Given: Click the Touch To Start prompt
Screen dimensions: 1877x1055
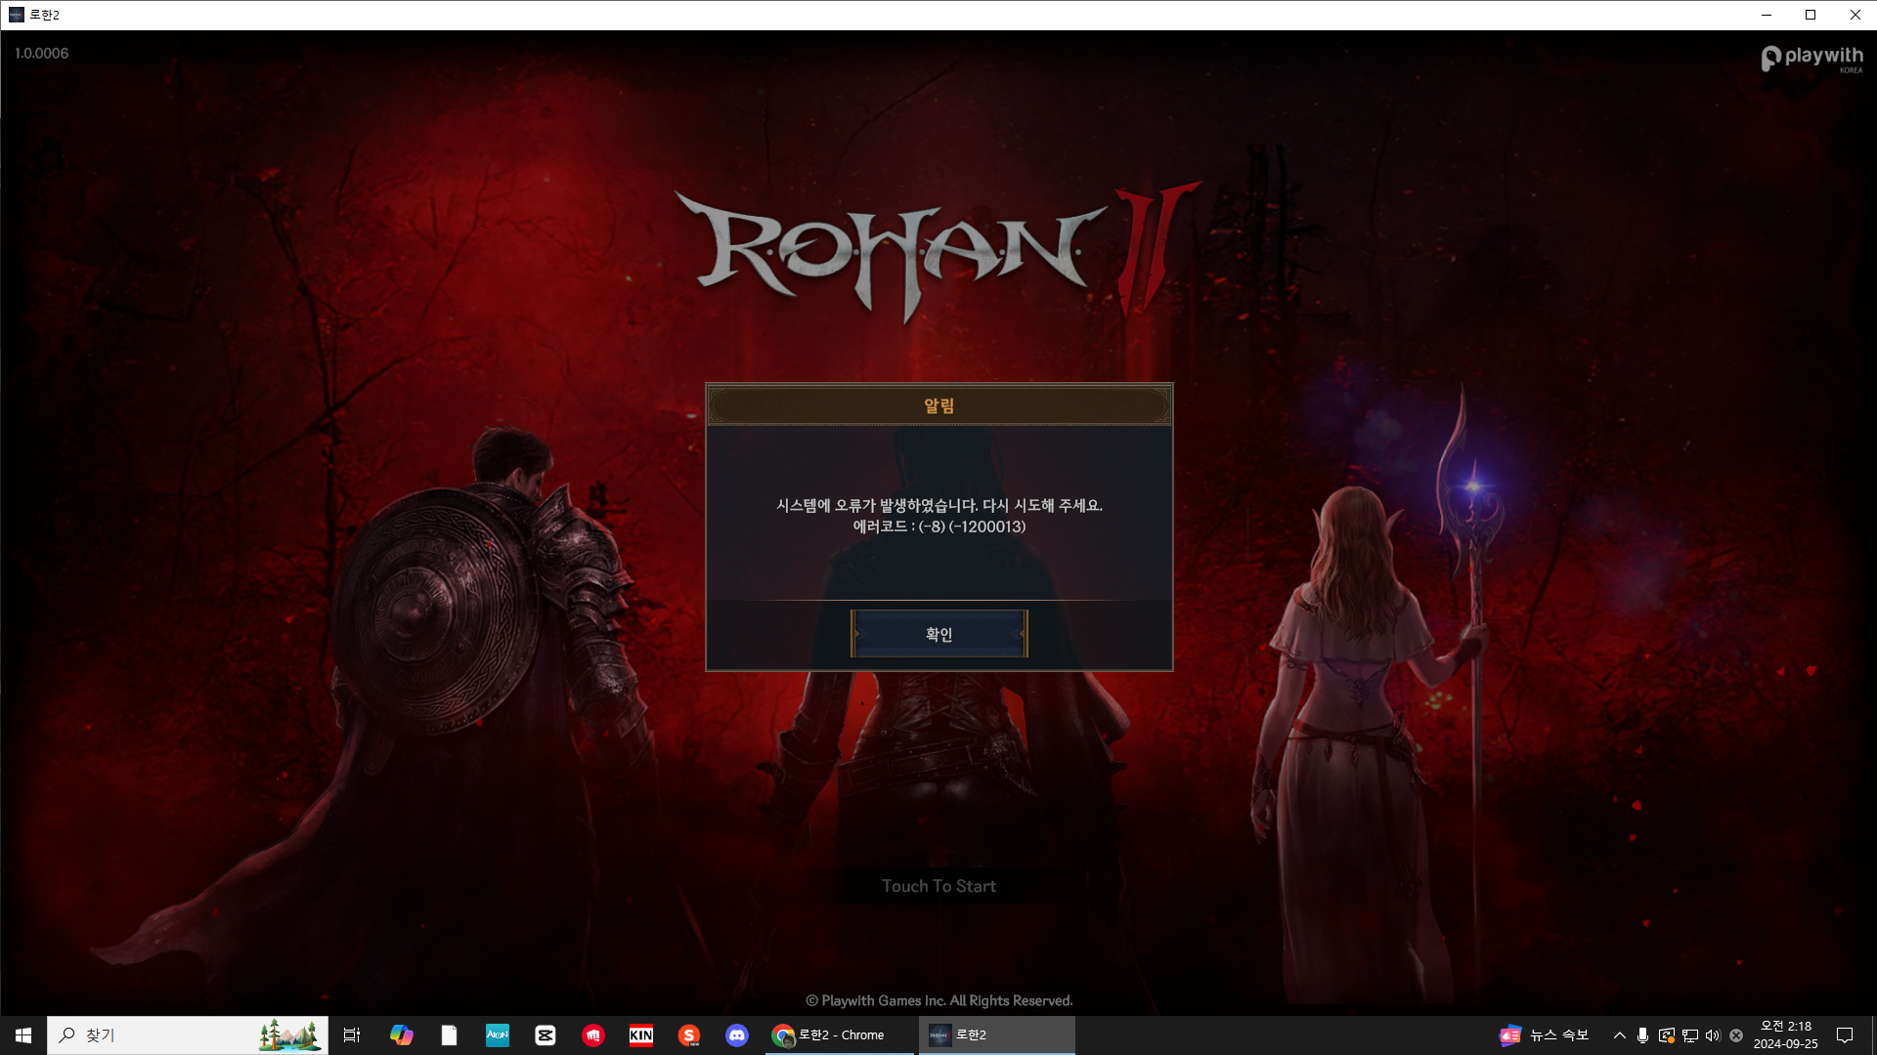Looking at the screenshot, I should pos(938,886).
